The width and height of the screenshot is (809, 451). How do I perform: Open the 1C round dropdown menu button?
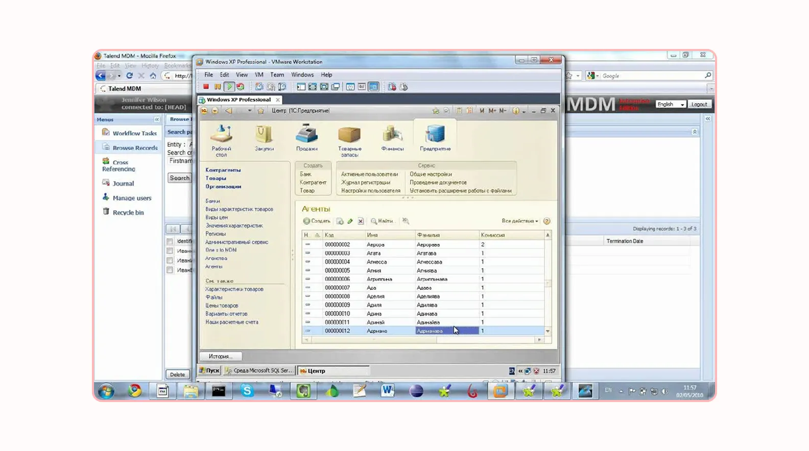(215, 111)
